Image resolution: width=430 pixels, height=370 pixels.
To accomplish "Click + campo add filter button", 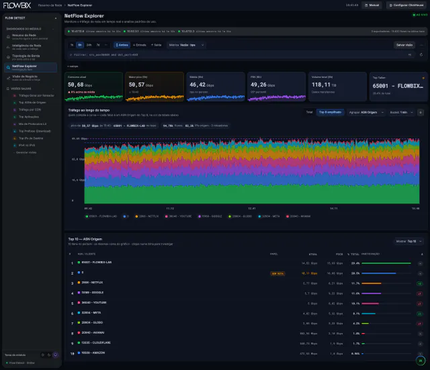I will pos(73,66).
